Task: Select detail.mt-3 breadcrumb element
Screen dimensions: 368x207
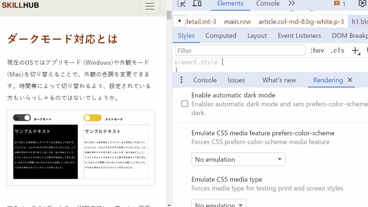Action: tap(201, 22)
